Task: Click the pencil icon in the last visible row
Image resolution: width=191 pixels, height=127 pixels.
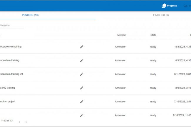Action: 82,115
